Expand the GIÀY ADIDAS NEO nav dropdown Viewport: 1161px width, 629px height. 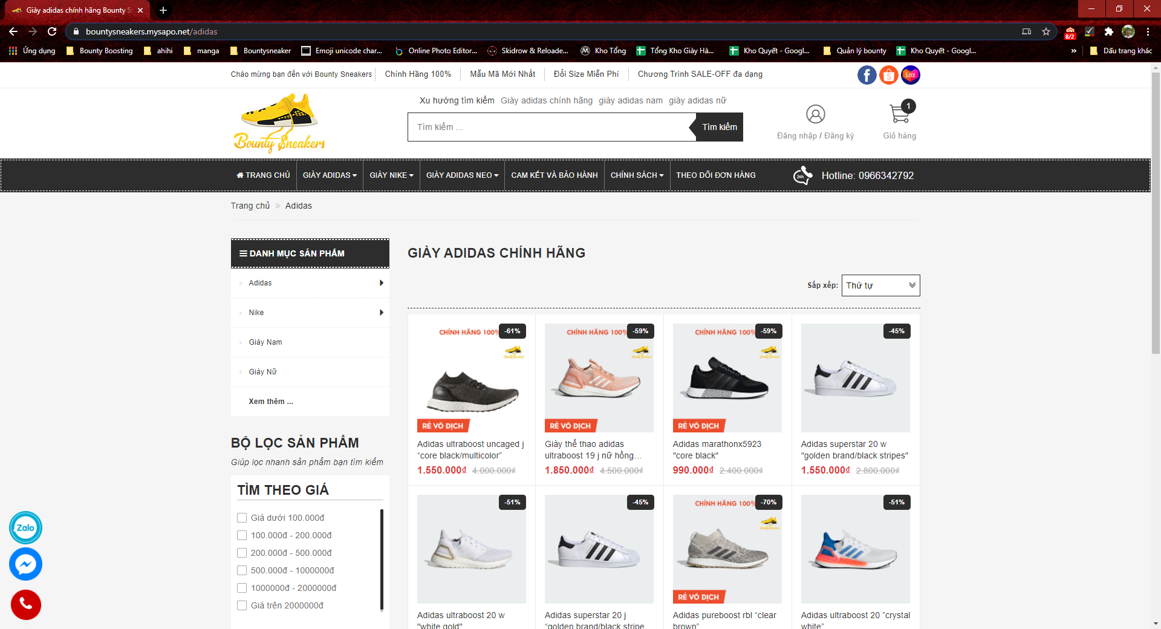tap(462, 175)
